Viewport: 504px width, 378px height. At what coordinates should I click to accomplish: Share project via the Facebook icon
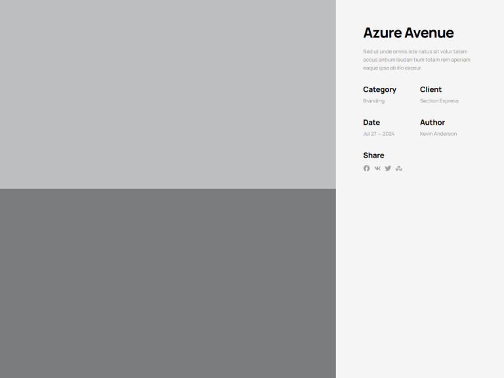point(367,169)
